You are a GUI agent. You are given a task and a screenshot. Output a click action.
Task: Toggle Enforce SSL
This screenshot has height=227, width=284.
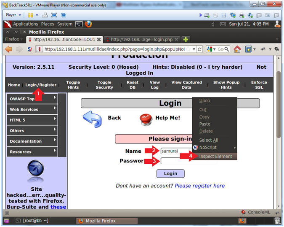(259, 85)
